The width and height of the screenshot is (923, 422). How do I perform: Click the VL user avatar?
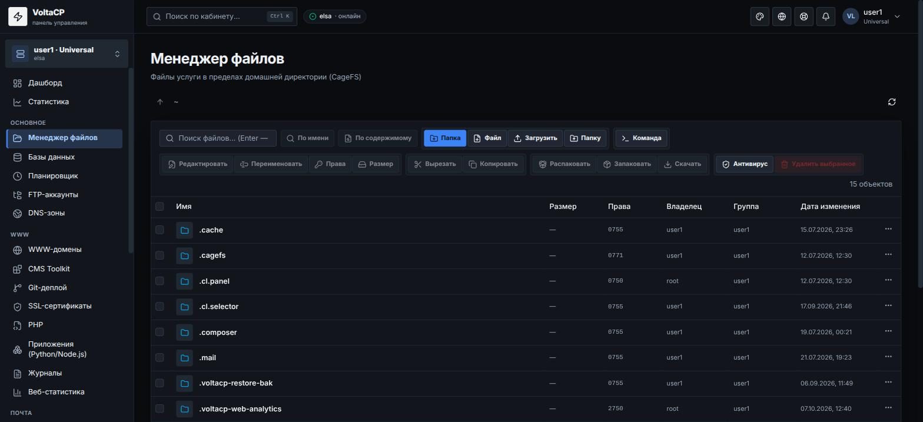point(851,16)
